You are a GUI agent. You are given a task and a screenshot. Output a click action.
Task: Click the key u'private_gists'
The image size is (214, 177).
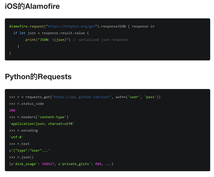[x=74, y=164]
